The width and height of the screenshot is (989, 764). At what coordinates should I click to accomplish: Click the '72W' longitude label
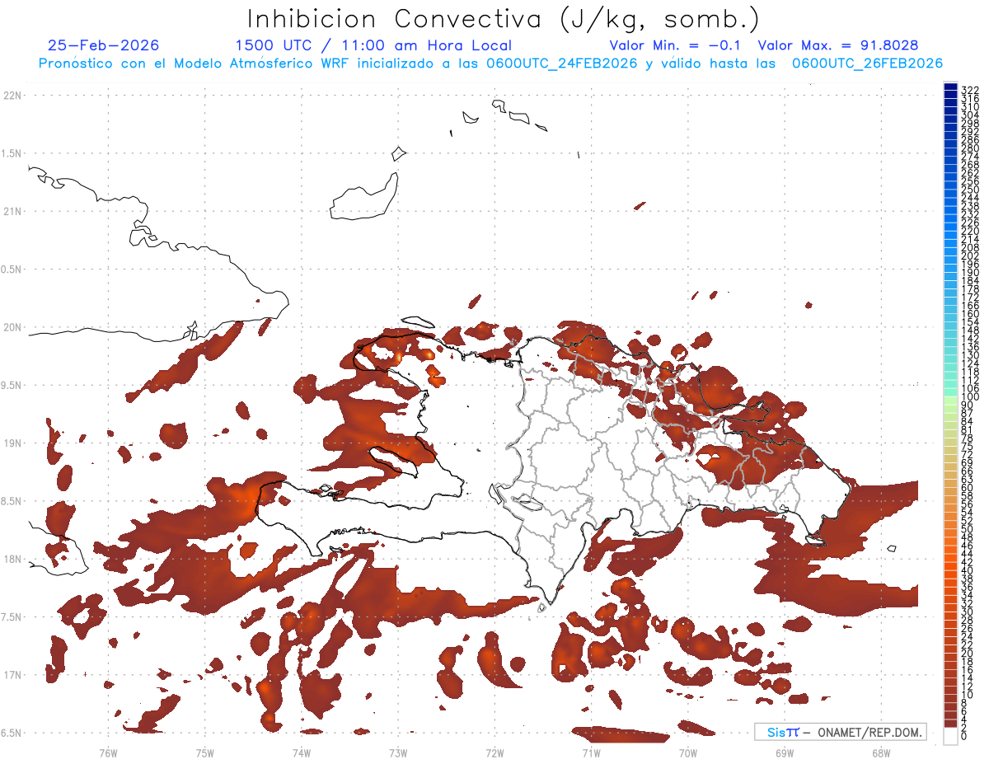coord(494,752)
